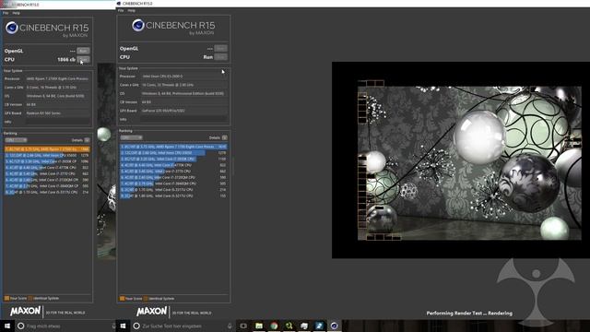
Task: Click right Cinebench window title bar icon
Action: 119,4
